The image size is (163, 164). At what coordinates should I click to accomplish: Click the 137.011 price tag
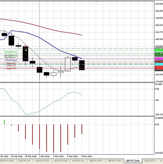[x=159, y=56]
